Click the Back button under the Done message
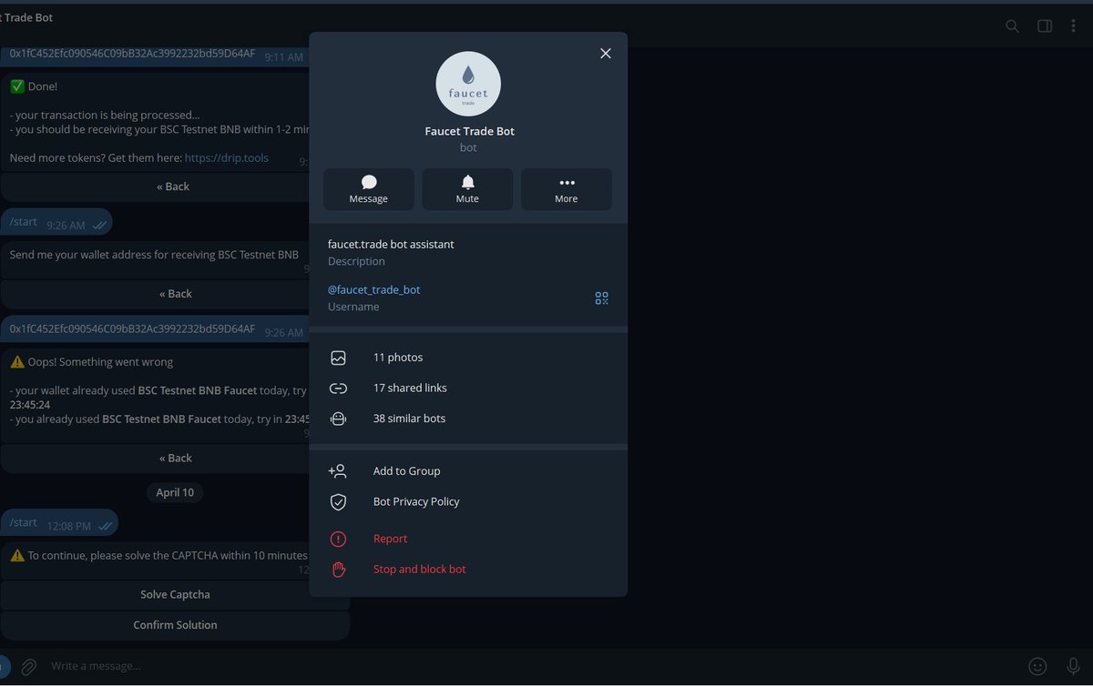 (172, 187)
